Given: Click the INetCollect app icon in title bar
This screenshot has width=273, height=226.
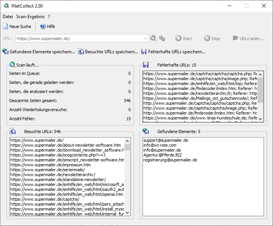Looking at the screenshot, I should (6, 6).
